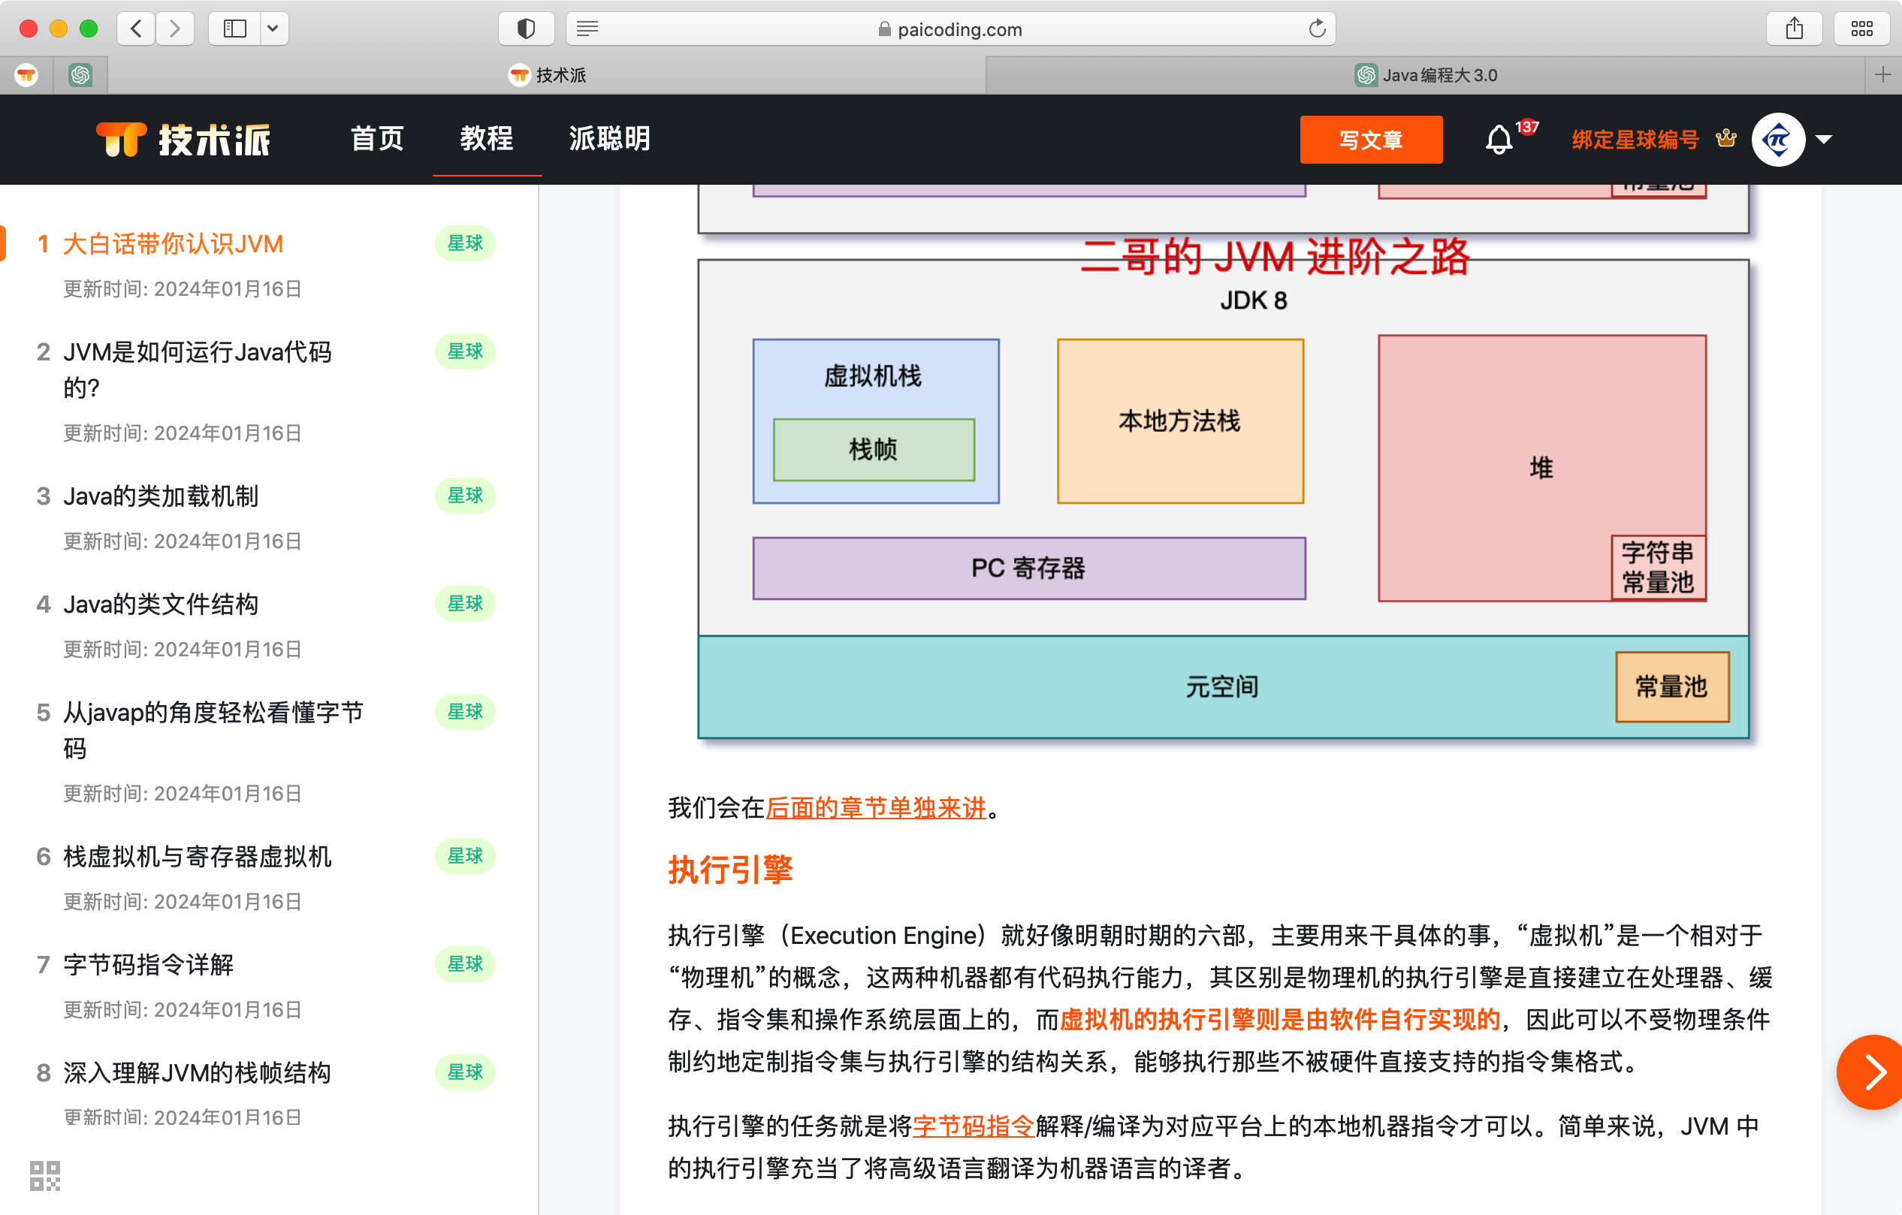Click the Share icon in Safari's toolbar
Viewport: 1902px width, 1215px height.
pos(1794,29)
